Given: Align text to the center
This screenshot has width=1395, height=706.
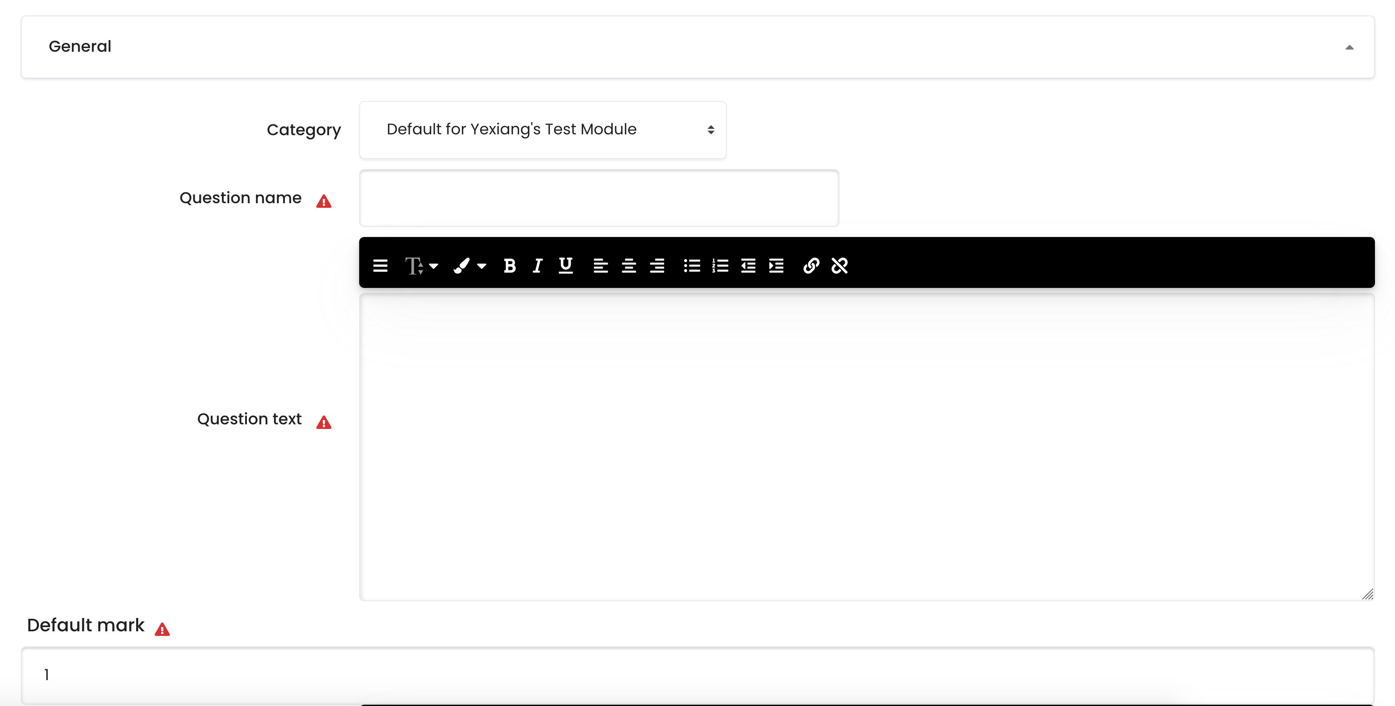Looking at the screenshot, I should click(x=629, y=265).
